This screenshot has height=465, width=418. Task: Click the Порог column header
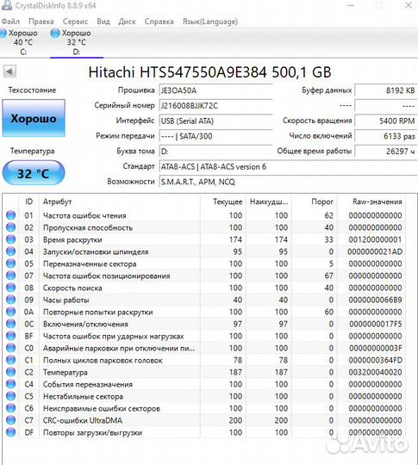click(x=314, y=201)
